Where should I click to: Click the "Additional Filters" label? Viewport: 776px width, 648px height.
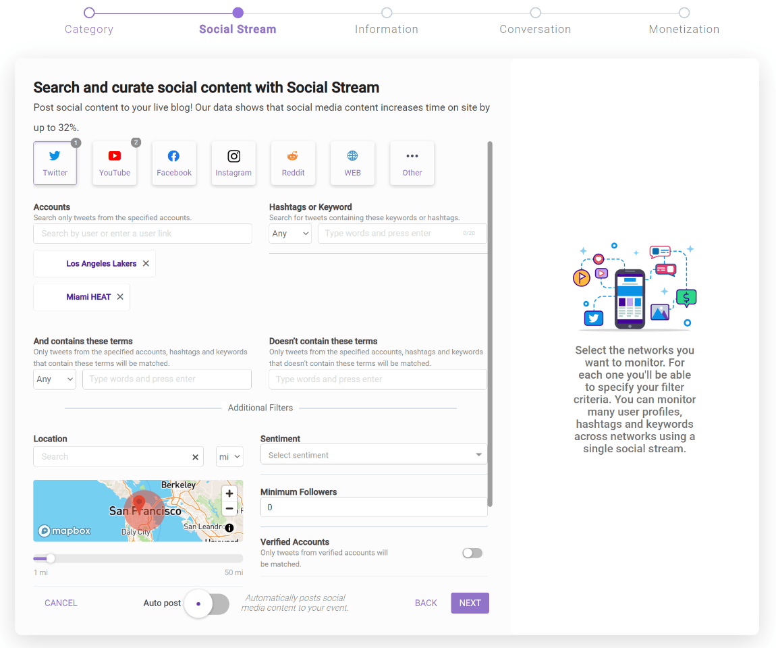tap(260, 408)
